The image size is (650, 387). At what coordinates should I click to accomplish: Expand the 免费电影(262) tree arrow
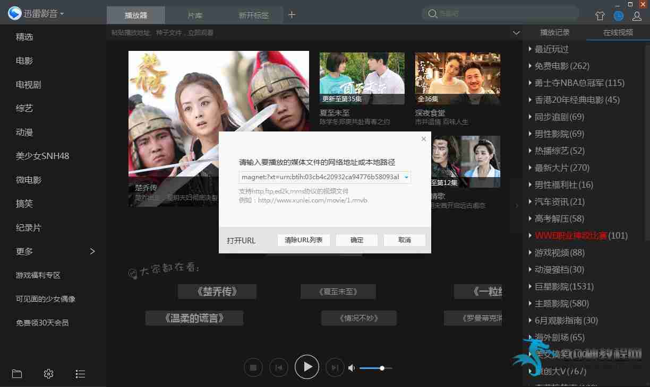[x=530, y=66]
